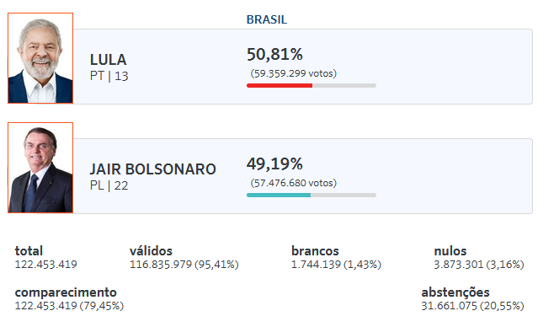Viewport: 543px width, 327px height.
Task: Click the JAIR BOLSONARO candidate name
Action: pyautogui.click(x=152, y=169)
